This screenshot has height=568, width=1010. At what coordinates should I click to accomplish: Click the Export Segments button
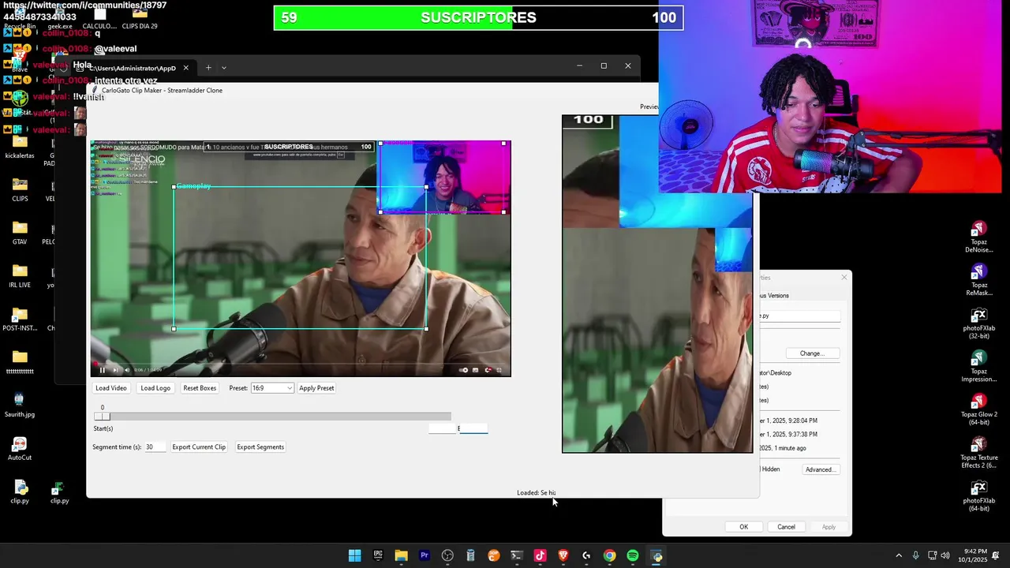click(260, 447)
